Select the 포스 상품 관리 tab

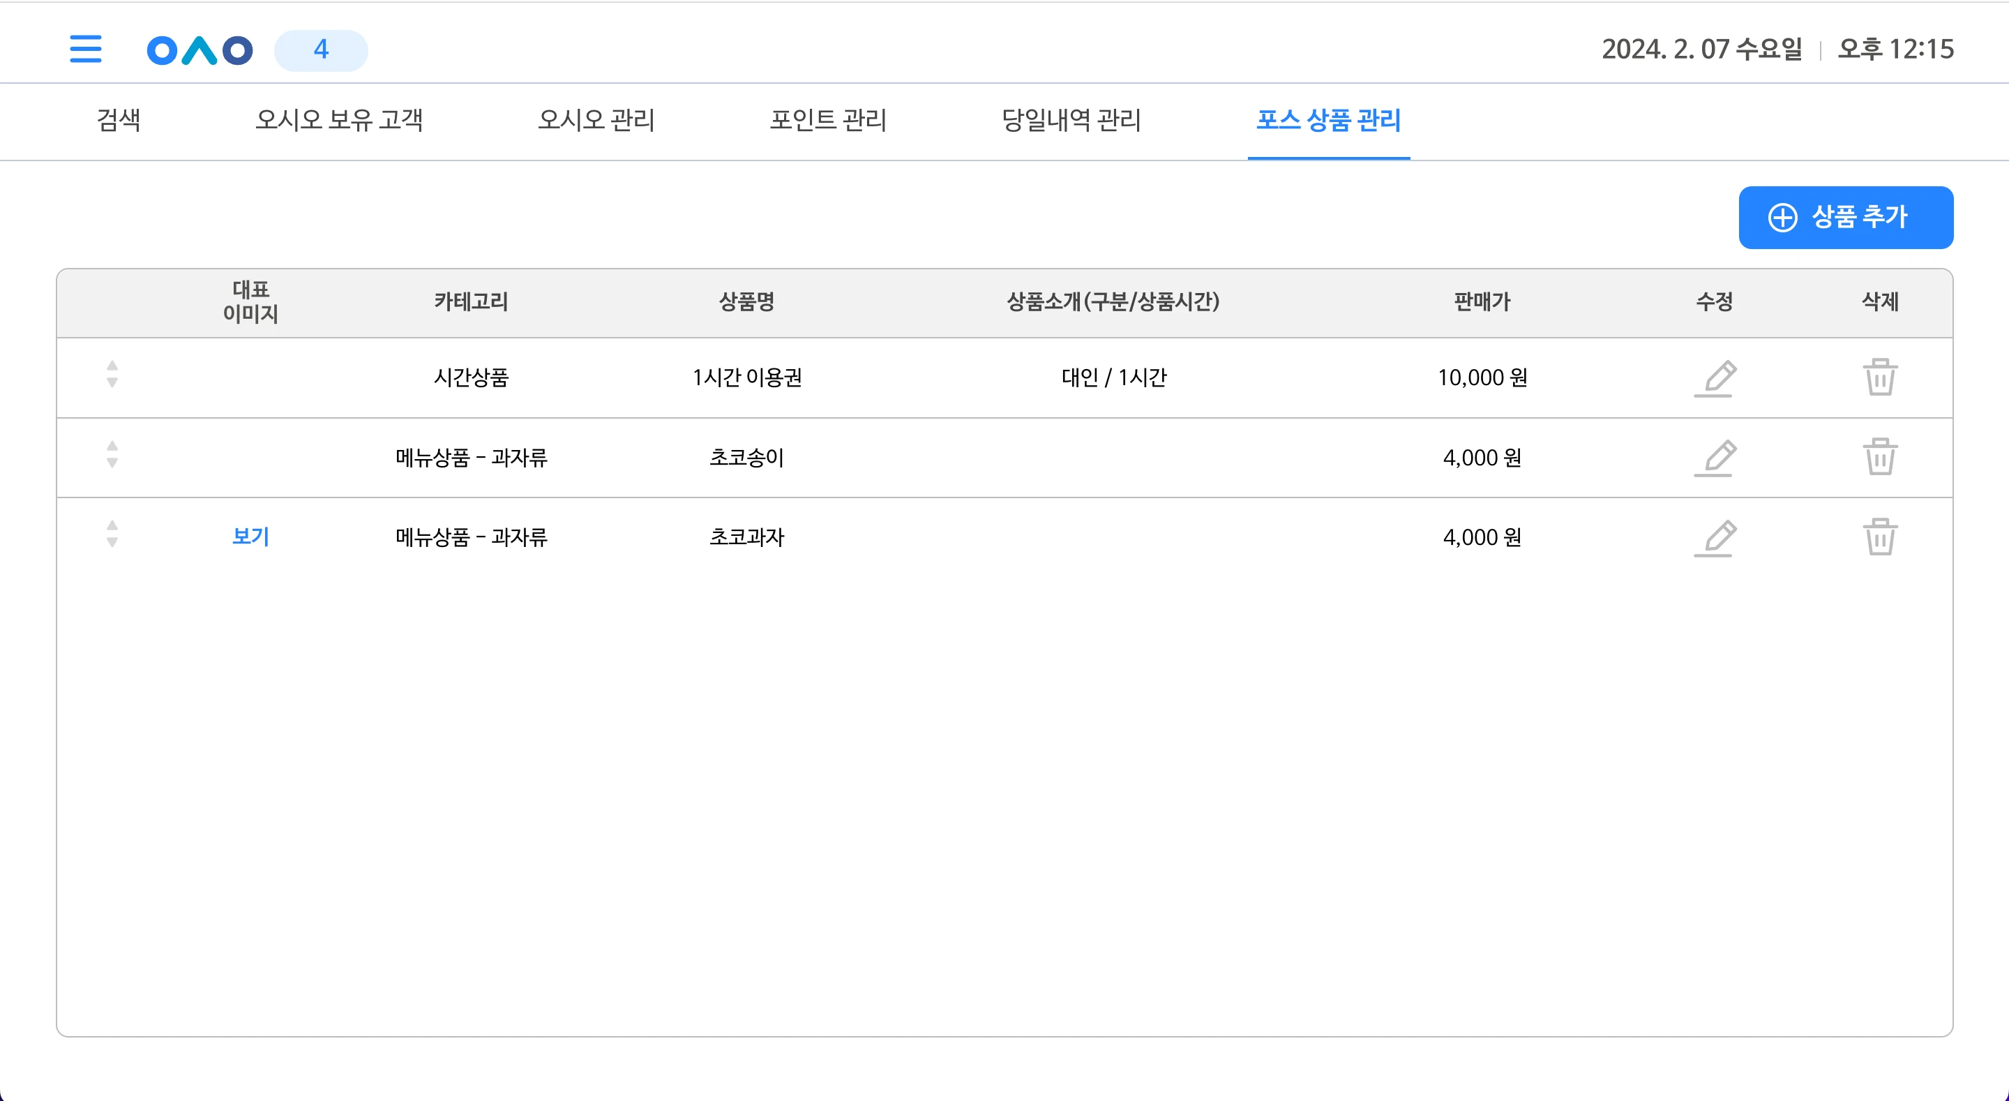point(1328,120)
